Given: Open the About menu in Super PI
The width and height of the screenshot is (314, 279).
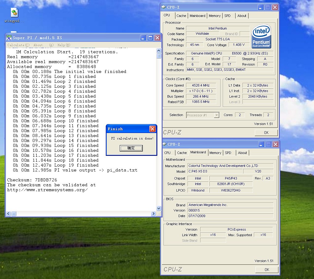Looking at the screenshot, I should tap(43, 45).
